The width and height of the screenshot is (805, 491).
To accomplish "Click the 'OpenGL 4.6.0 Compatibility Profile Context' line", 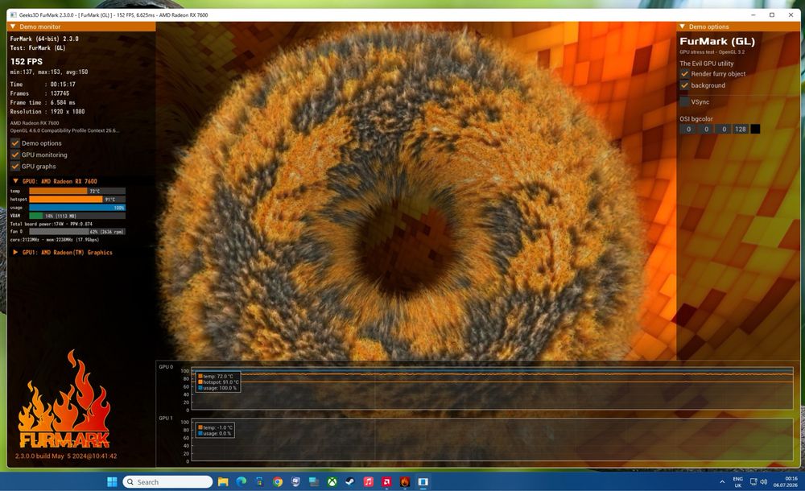I will pyautogui.click(x=64, y=130).
